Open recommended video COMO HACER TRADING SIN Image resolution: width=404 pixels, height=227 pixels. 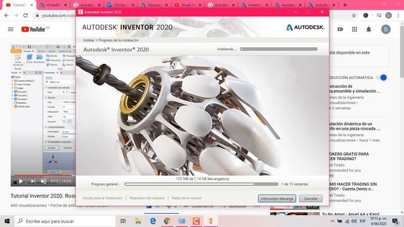tap(353, 187)
